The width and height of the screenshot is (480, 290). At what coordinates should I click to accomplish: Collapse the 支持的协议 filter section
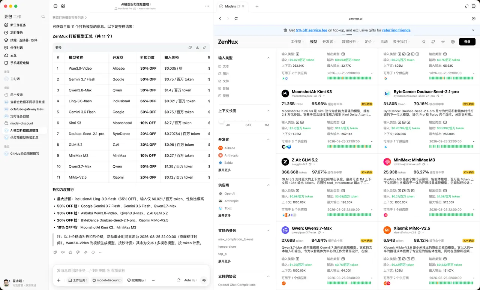pos(268,277)
